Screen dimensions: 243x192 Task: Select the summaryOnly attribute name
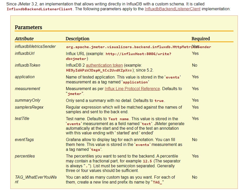28,100
